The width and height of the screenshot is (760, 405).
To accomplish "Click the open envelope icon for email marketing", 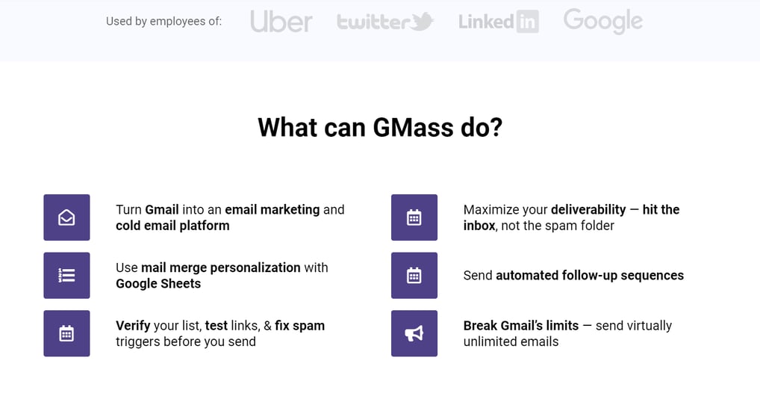I will point(66,217).
